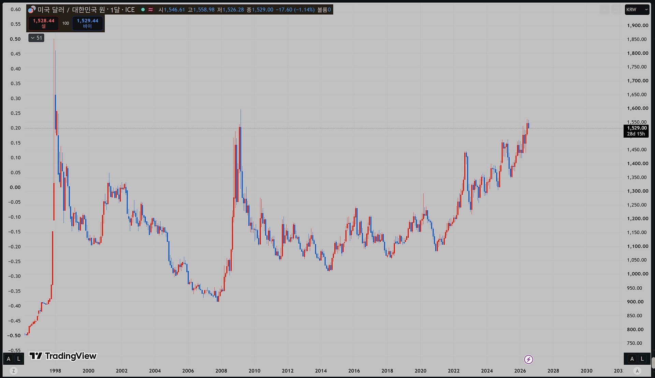The height and width of the screenshot is (378, 655).
Task: Click the 1,529.44 바이 buy button
Action: (x=87, y=23)
